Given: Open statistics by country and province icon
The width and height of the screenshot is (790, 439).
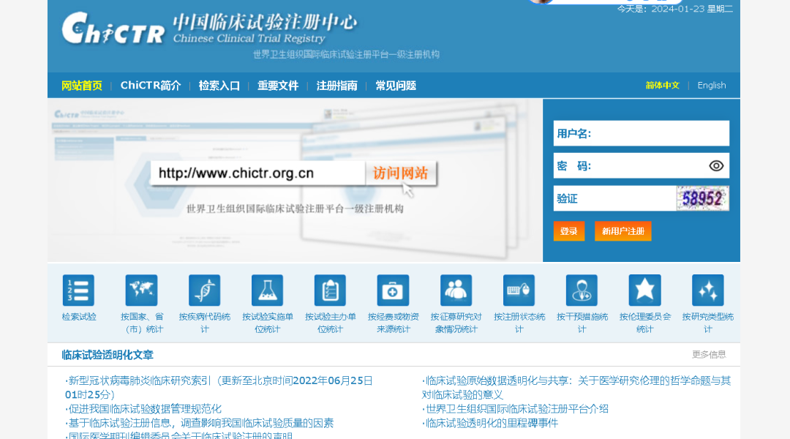Looking at the screenshot, I should pyautogui.click(x=141, y=290).
